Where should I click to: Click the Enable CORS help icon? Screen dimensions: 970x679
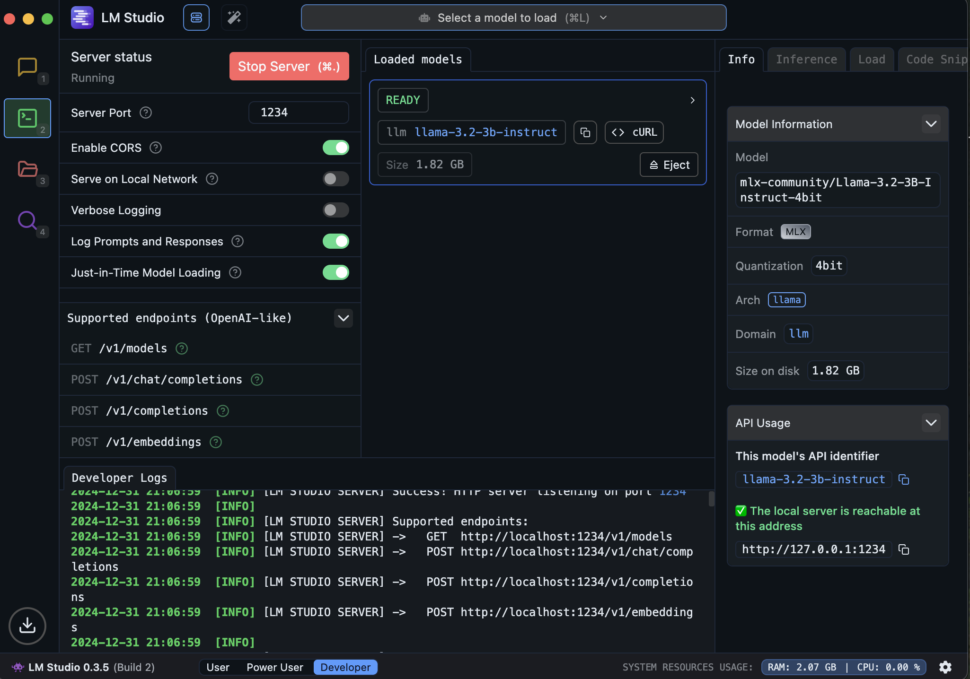156,148
